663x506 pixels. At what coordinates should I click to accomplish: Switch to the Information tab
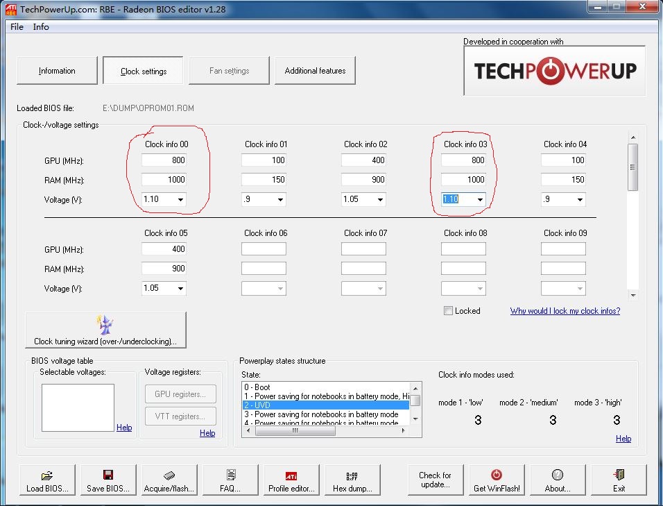[57, 71]
